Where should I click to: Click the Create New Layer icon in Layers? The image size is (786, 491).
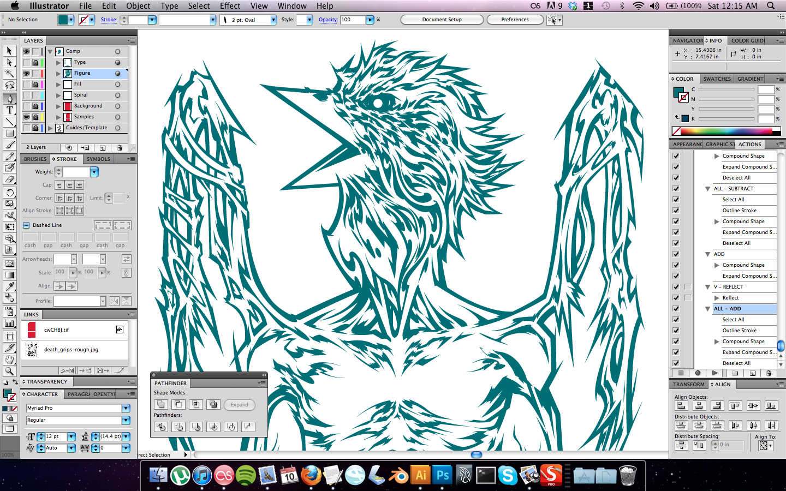click(103, 148)
